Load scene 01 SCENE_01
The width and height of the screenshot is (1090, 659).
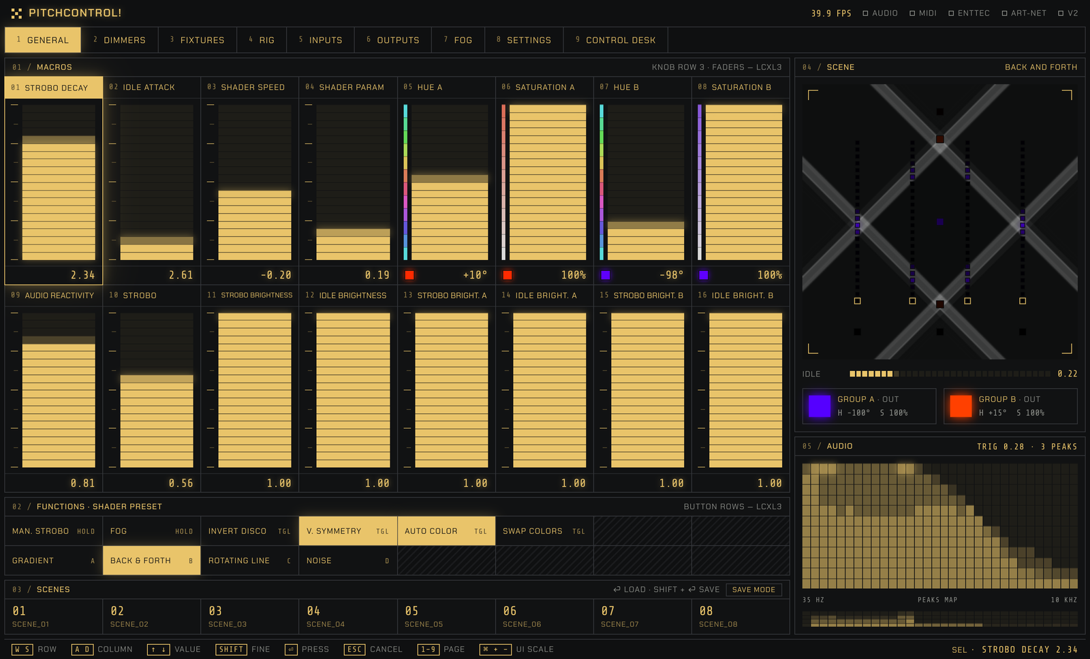[54, 616]
